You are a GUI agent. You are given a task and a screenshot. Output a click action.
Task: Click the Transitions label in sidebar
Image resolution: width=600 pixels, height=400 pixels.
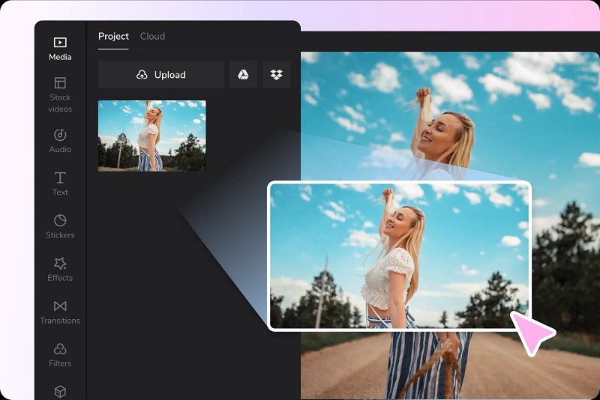tap(60, 321)
